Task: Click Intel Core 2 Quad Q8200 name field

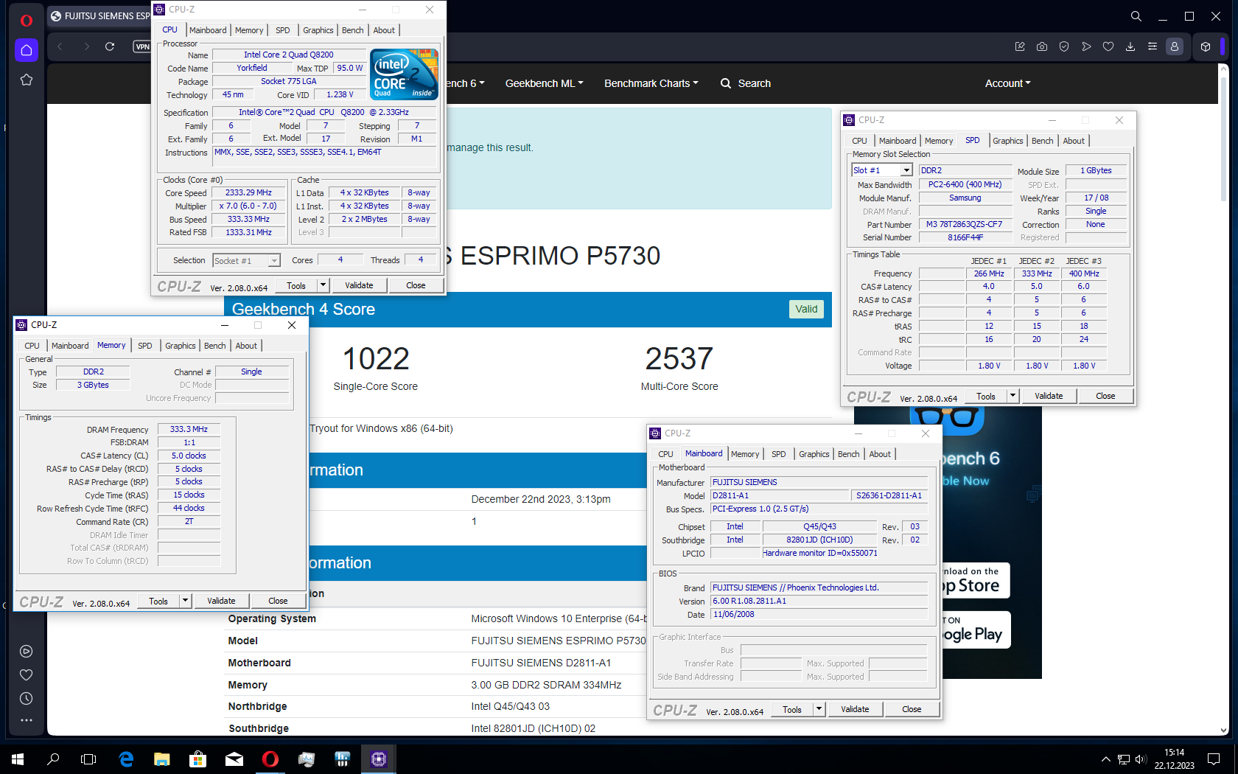Action: [x=289, y=55]
